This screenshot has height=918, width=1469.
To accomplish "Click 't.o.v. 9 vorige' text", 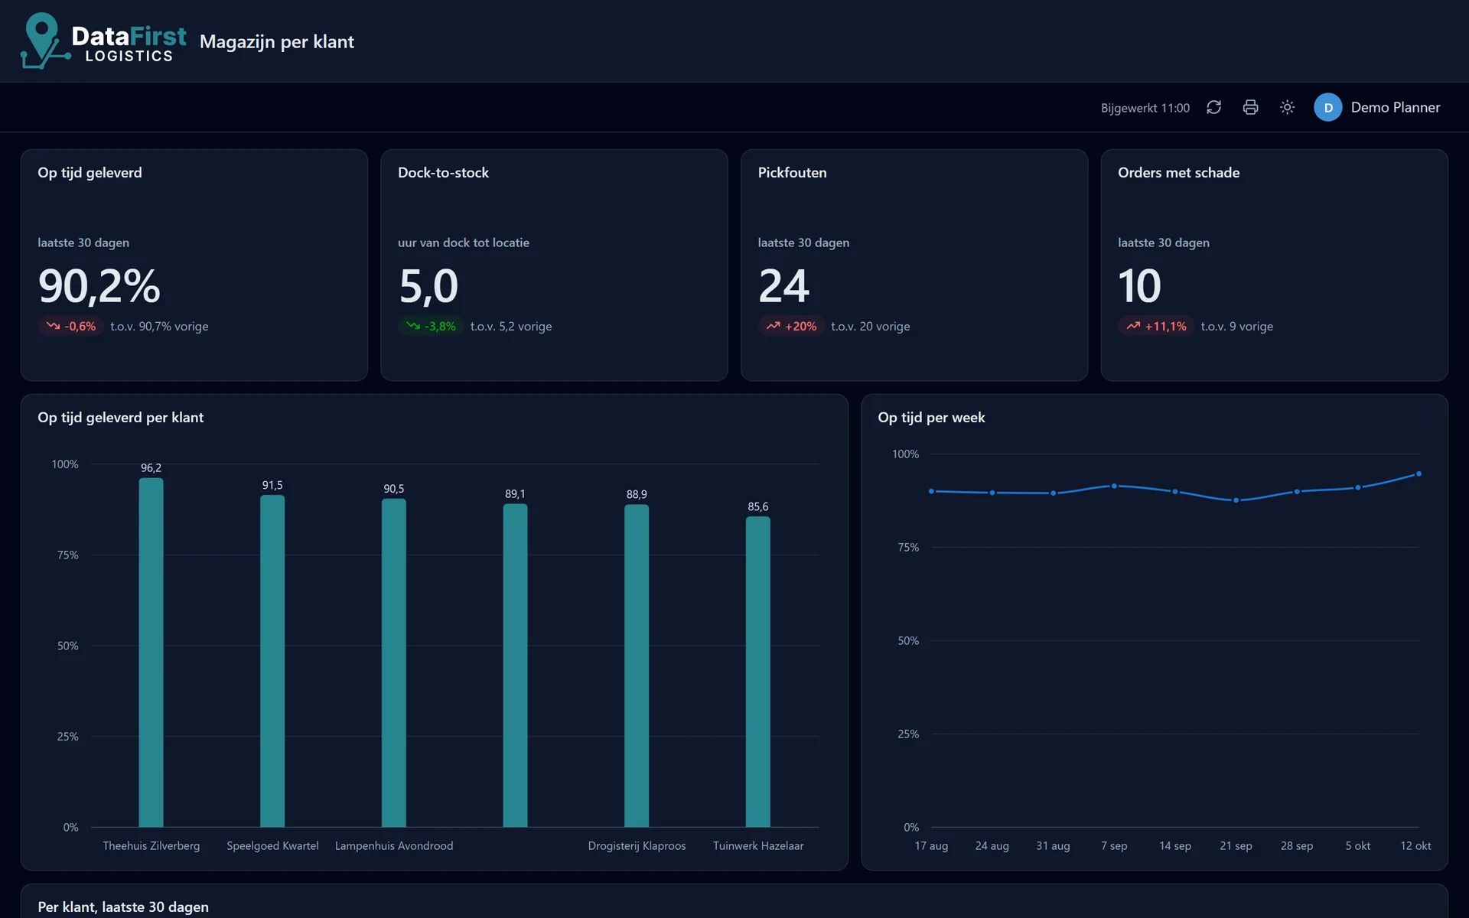I will [x=1236, y=326].
